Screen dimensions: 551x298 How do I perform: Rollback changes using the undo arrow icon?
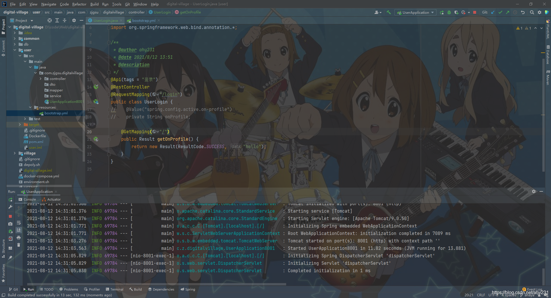pyautogui.click(x=523, y=12)
